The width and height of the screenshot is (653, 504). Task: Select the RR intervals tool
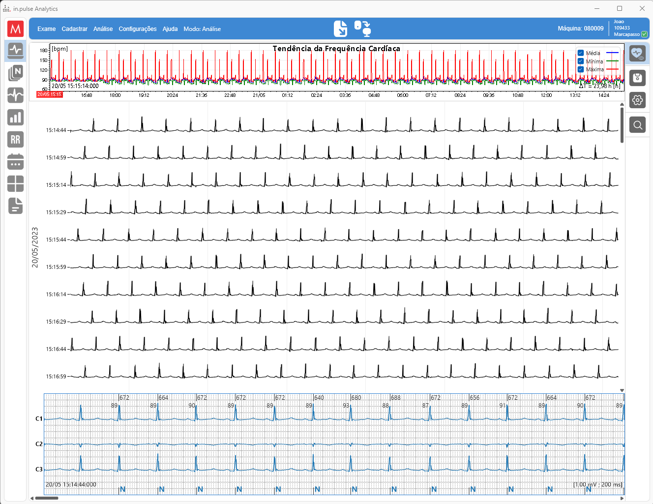point(15,140)
